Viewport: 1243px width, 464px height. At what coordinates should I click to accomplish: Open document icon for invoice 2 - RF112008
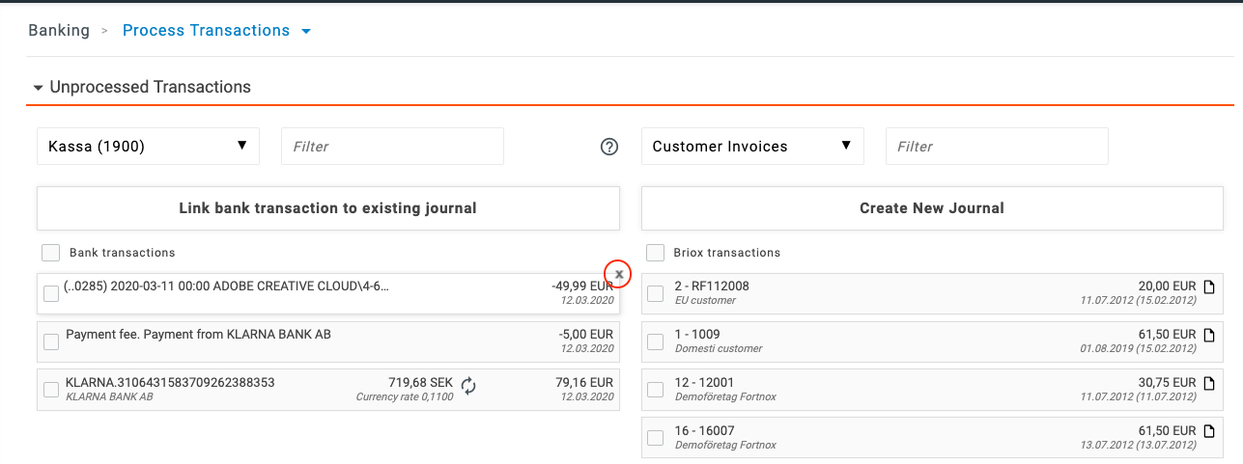(x=1208, y=287)
